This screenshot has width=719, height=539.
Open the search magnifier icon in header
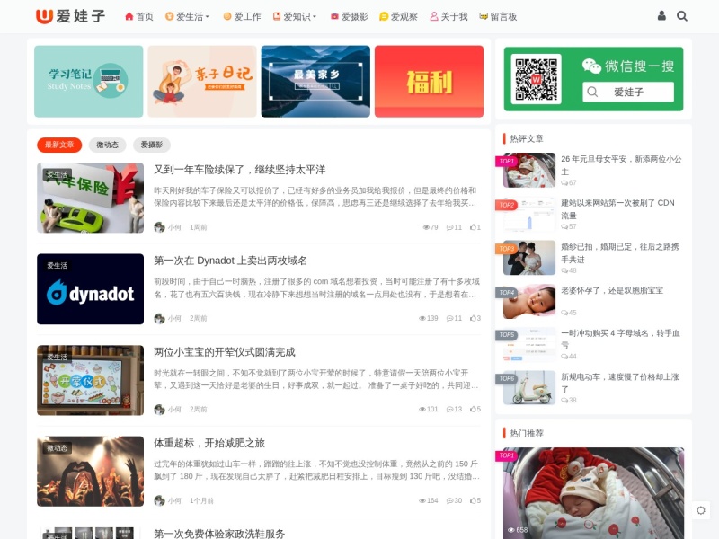coord(682,16)
